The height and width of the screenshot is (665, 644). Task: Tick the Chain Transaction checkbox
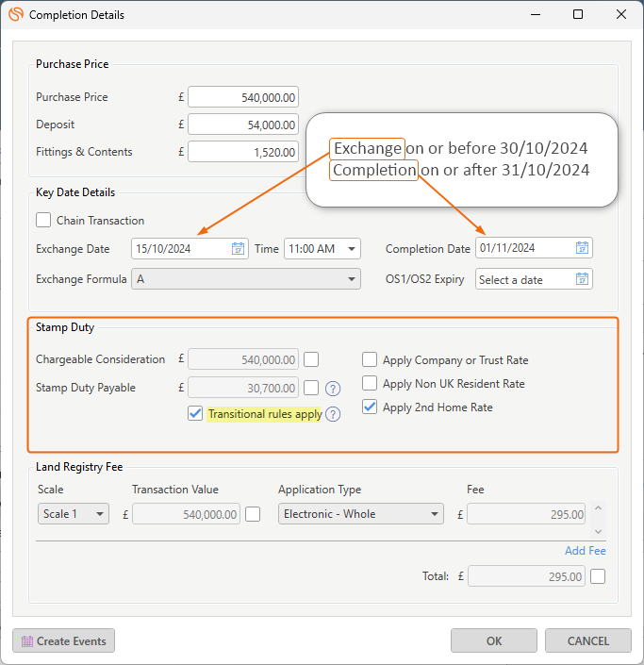(43, 220)
